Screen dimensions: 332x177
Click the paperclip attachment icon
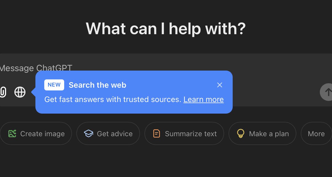(x=3, y=92)
